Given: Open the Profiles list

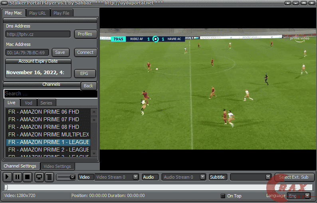Looking at the screenshot, I should click(85, 34).
